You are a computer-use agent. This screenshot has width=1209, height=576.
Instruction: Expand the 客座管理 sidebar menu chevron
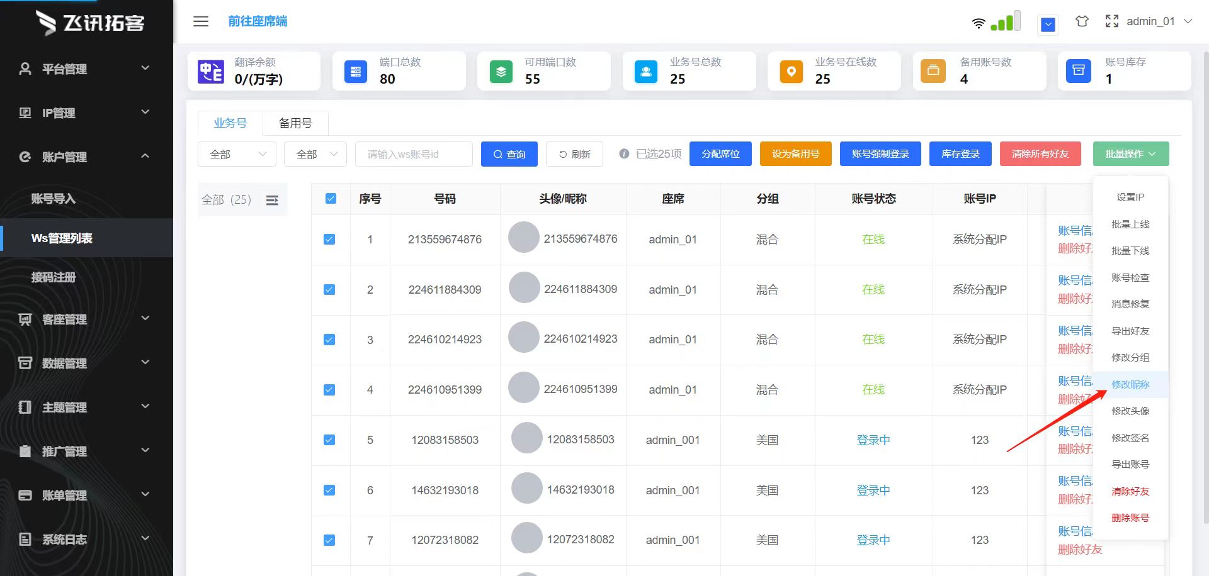click(145, 318)
